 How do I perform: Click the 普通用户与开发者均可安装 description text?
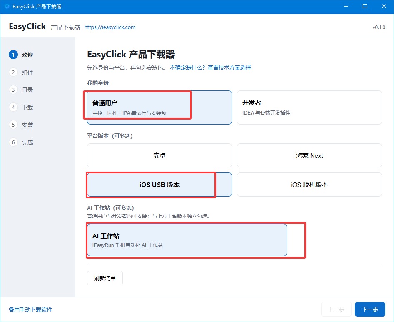click(148, 216)
